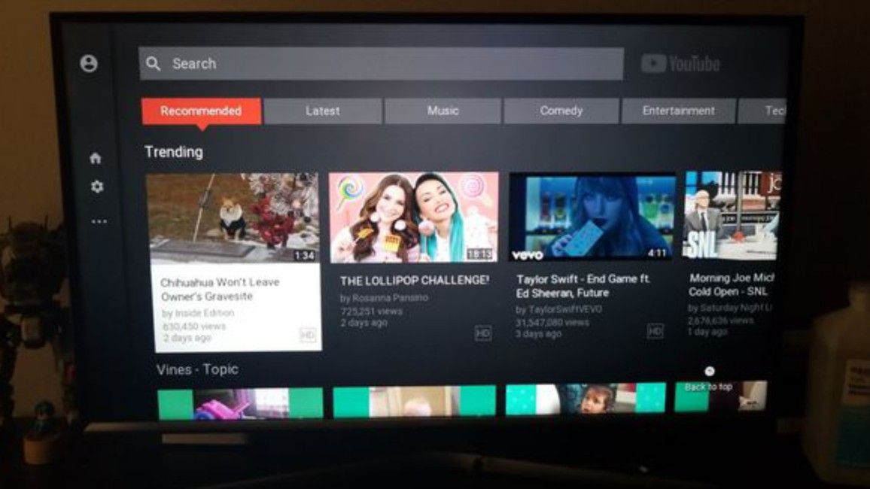Open the SNL Morning Joe thumbnail
870x489 pixels.
coord(732,215)
